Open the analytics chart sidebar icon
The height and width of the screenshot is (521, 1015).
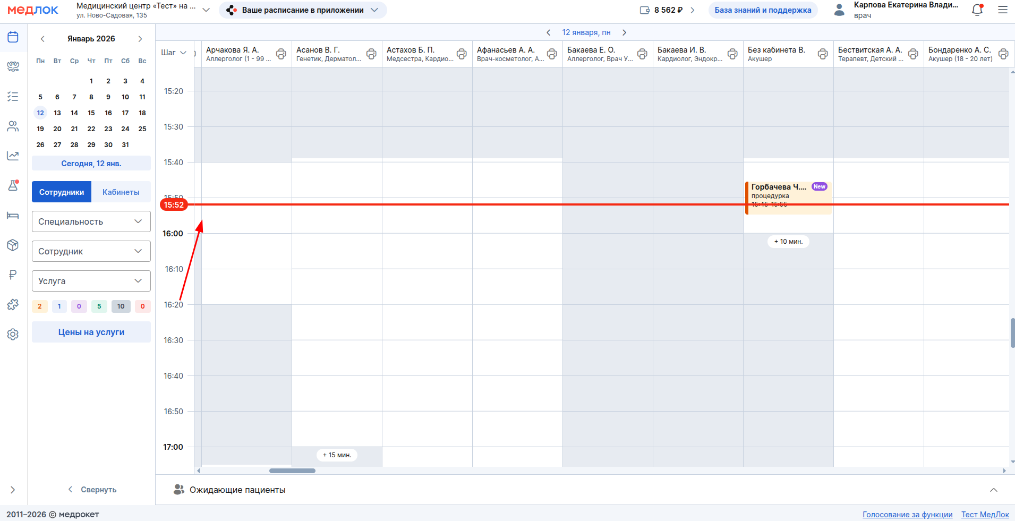pyautogui.click(x=13, y=156)
